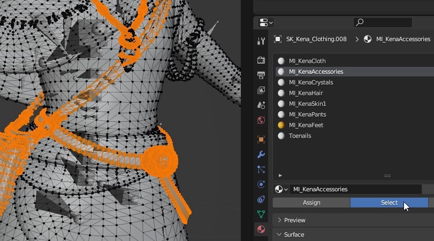Click the Select button
The image size is (434, 241).
(x=389, y=203)
